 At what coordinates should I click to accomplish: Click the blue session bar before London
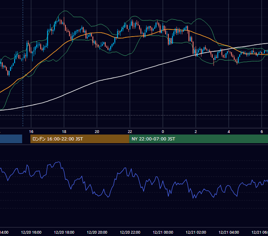(x=11, y=139)
